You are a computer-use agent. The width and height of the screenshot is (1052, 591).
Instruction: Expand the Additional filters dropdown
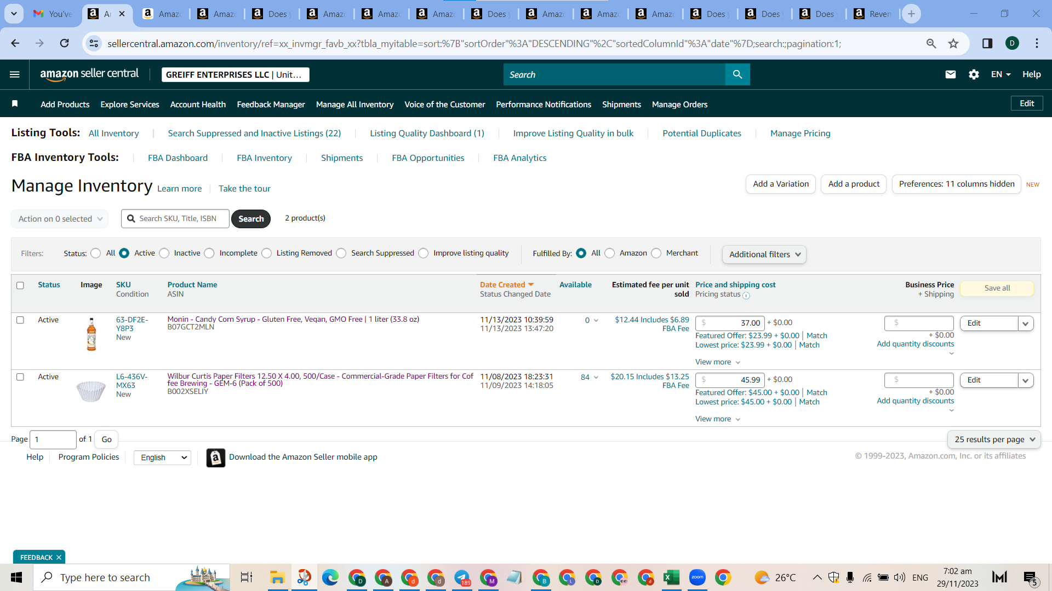(764, 254)
